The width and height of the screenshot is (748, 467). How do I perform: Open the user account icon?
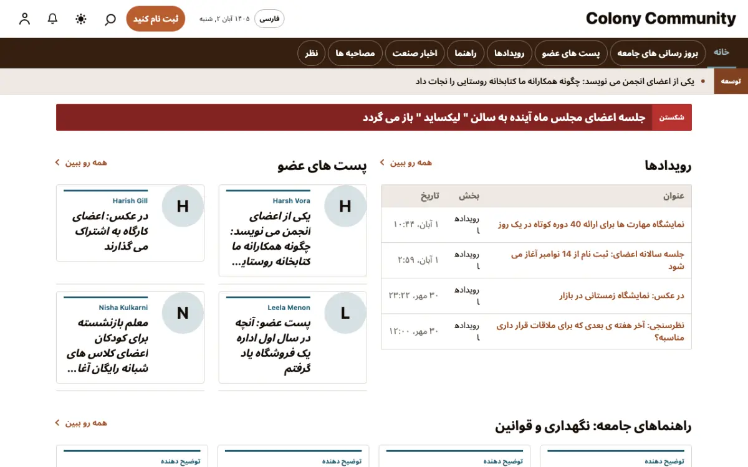pos(25,19)
